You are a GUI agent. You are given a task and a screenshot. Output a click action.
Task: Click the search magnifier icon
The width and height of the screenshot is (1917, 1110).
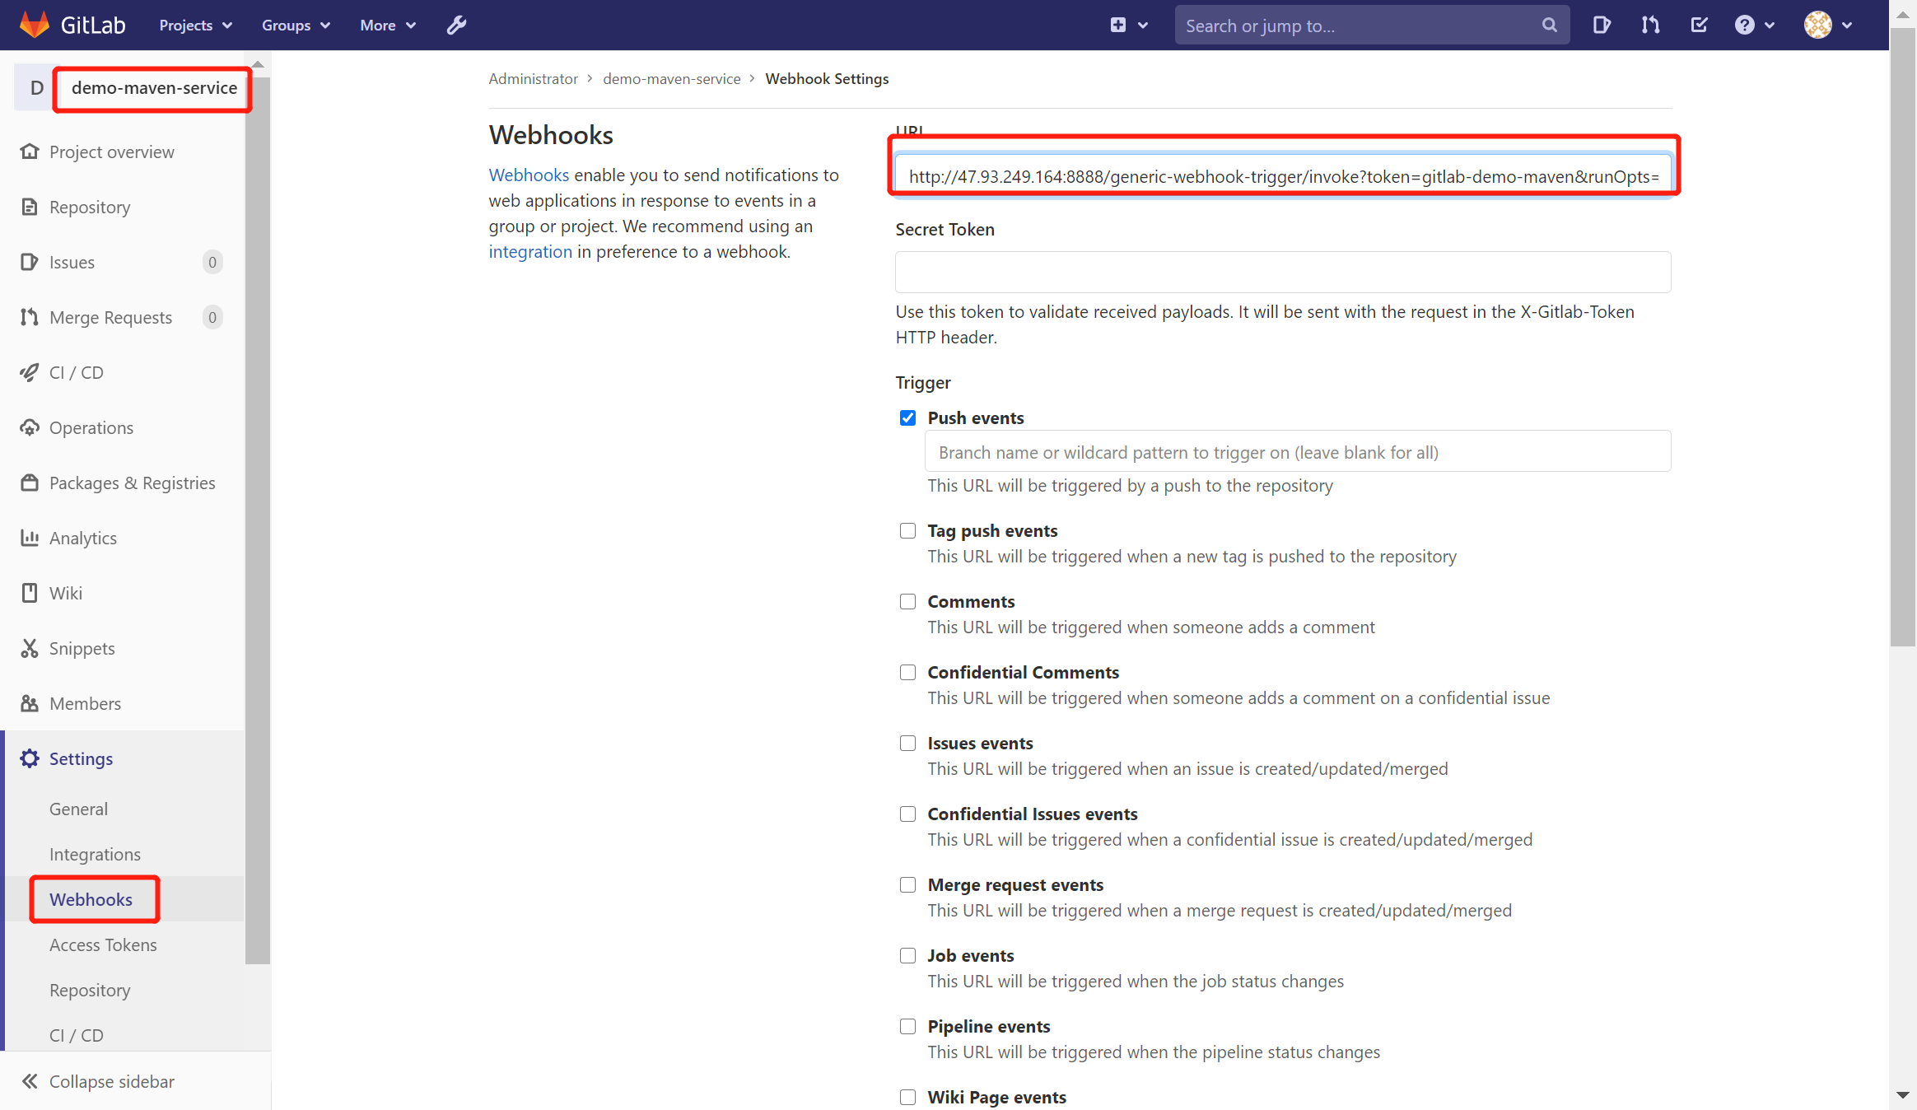pyautogui.click(x=1549, y=26)
